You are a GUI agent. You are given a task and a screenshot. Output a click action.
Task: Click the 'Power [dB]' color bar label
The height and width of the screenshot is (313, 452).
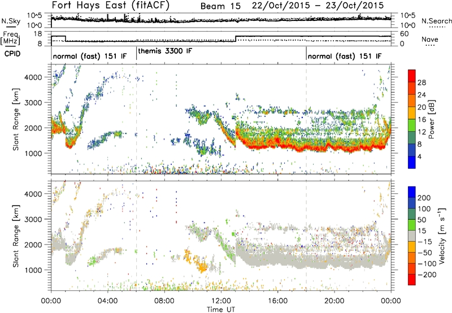(431, 119)
